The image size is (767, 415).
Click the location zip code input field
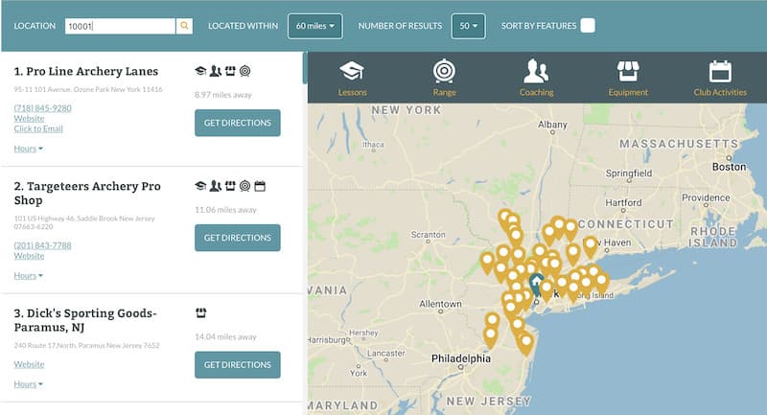[119, 26]
